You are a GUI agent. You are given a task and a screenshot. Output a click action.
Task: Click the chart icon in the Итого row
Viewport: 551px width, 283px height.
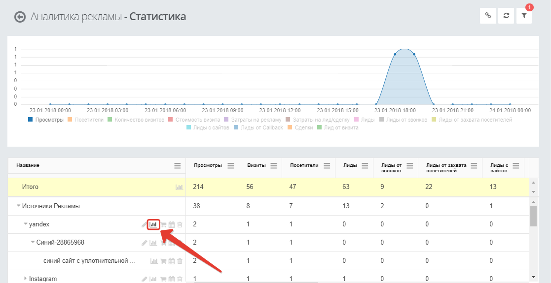point(179,187)
